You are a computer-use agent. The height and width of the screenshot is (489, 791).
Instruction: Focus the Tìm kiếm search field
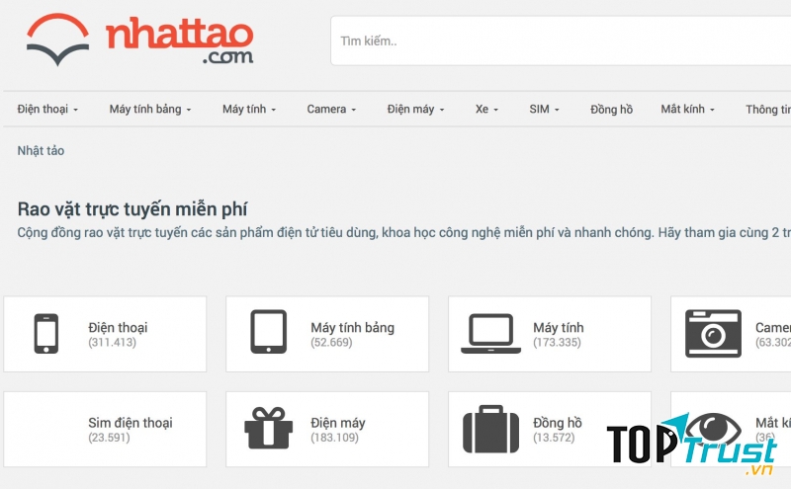[561, 41]
